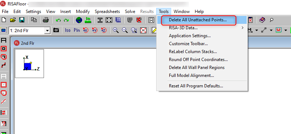The height and width of the screenshot is (134, 291).
Task: Rotate view about +X axis
Action: tap(85, 30)
